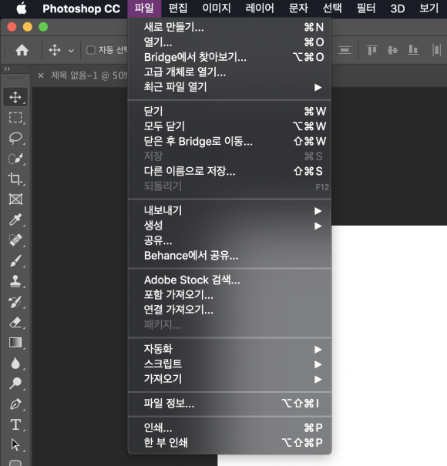Screen dimensions: 447x466
Task: Click the Move tool preset icon in options bar
Action: pyautogui.click(x=55, y=50)
